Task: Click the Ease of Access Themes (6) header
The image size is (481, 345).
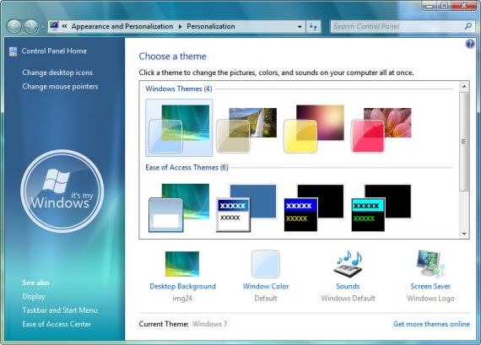Action: (186, 168)
